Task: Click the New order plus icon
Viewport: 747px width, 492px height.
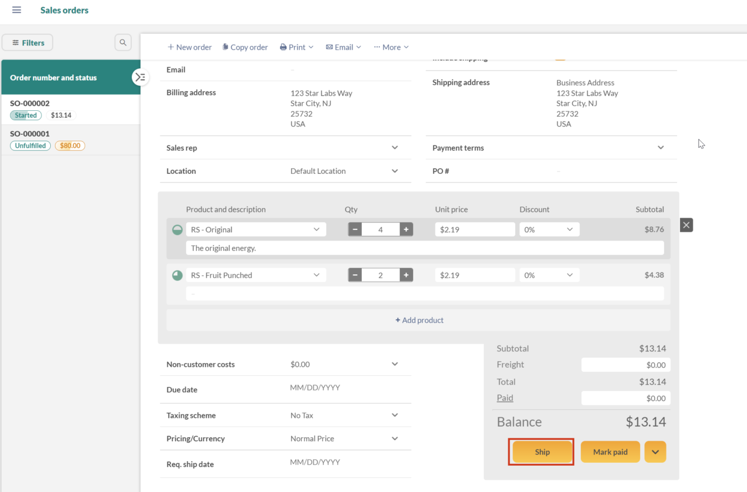Action: point(172,47)
